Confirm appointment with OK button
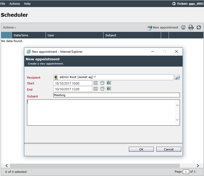The image size is (204, 176). (x=141, y=149)
